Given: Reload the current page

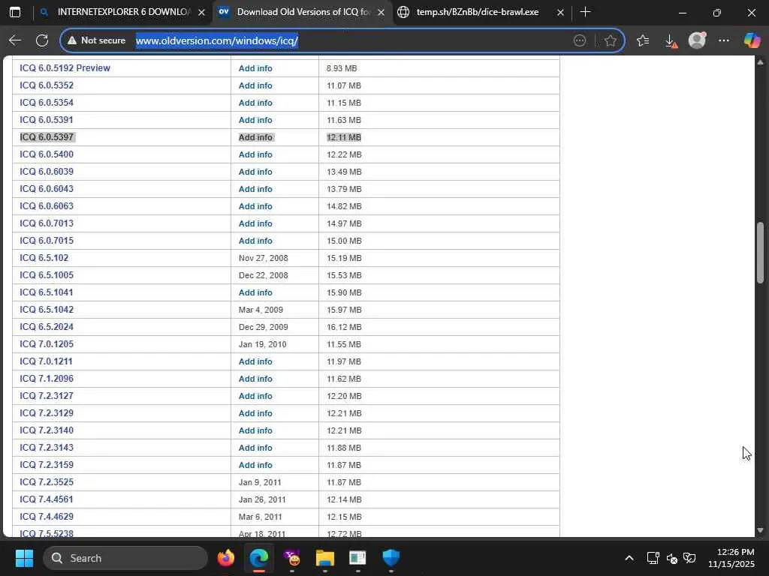Looking at the screenshot, I should [x=42, y=40].
